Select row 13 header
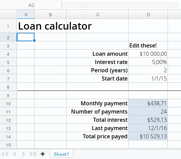The width and height of the screenshot is (181, 159). [x=8, y=128]
